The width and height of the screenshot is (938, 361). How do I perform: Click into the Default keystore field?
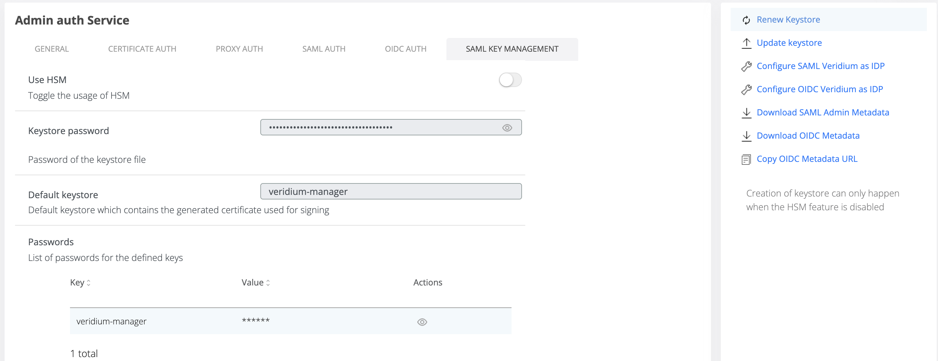coord(391,191)
